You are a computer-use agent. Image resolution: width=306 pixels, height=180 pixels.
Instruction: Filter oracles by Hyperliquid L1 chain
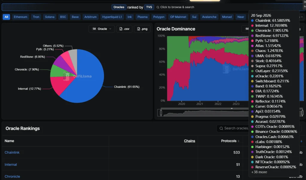[x=112, y=17]
